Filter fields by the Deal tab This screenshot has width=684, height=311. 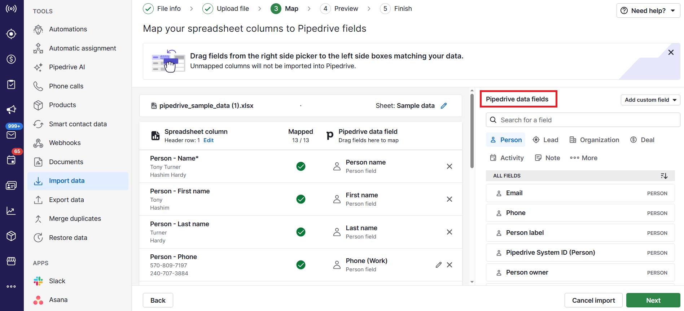(642, 140)
